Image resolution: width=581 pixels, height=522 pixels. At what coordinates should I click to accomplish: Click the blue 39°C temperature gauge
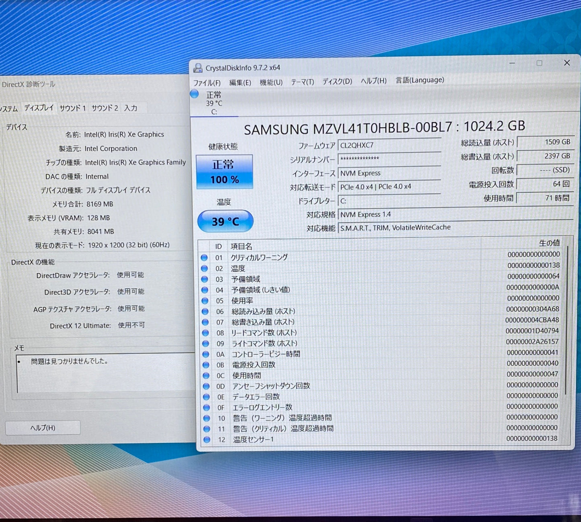[x=225, y=221]
